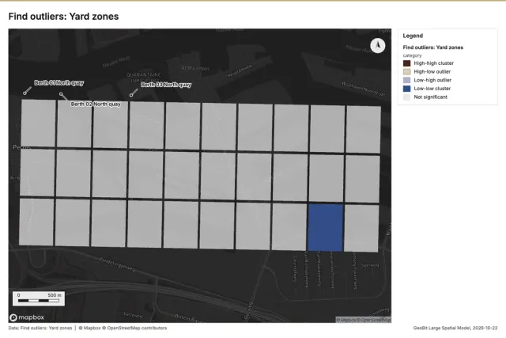Click the Legend heading
The height and width of the screenshot is (338, 506).
[x=413, y=36]
